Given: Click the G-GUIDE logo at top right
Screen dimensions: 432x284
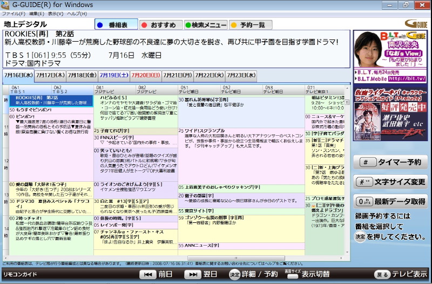Looking at the screenshot, I should [417, 24].
